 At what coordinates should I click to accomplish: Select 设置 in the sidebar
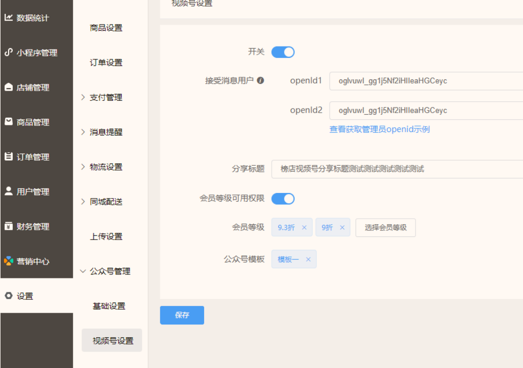37,296
